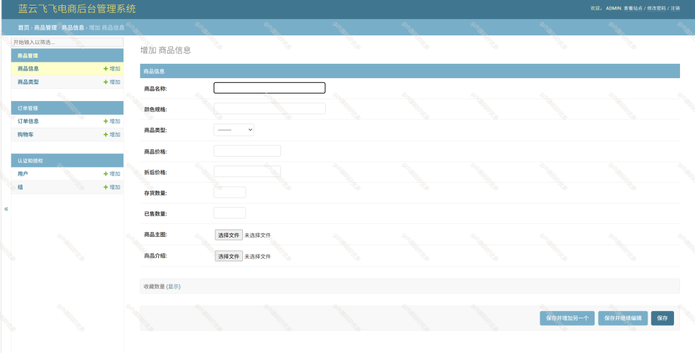Focus the sidebar filter input
The image size is (695, 353).
[67, 42]
